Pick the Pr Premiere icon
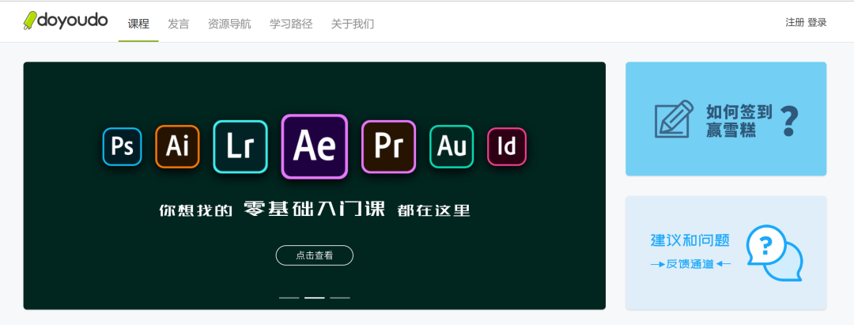The width and height of the screenshot is (854, 325). 388,146
